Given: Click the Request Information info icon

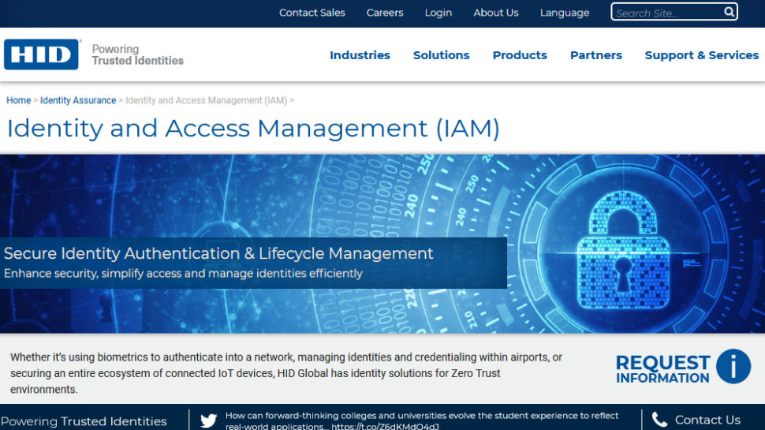Looking at the screenshot, I should click(x=733, y=367).
